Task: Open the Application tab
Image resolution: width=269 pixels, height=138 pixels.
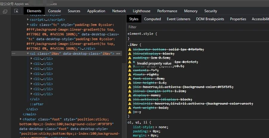Action: (96, 11)
